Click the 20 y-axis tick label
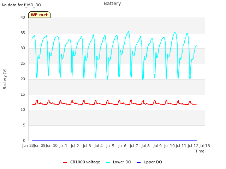 (23, 79)
